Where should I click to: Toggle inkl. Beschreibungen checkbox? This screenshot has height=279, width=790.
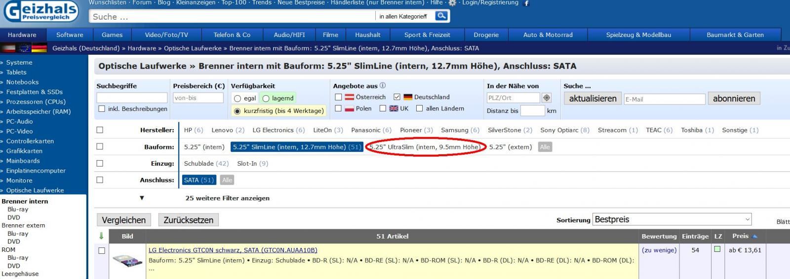(x=102, y=108)
